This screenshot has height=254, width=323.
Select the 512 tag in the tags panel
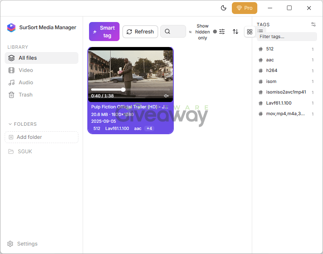click(x=287, y=49)
